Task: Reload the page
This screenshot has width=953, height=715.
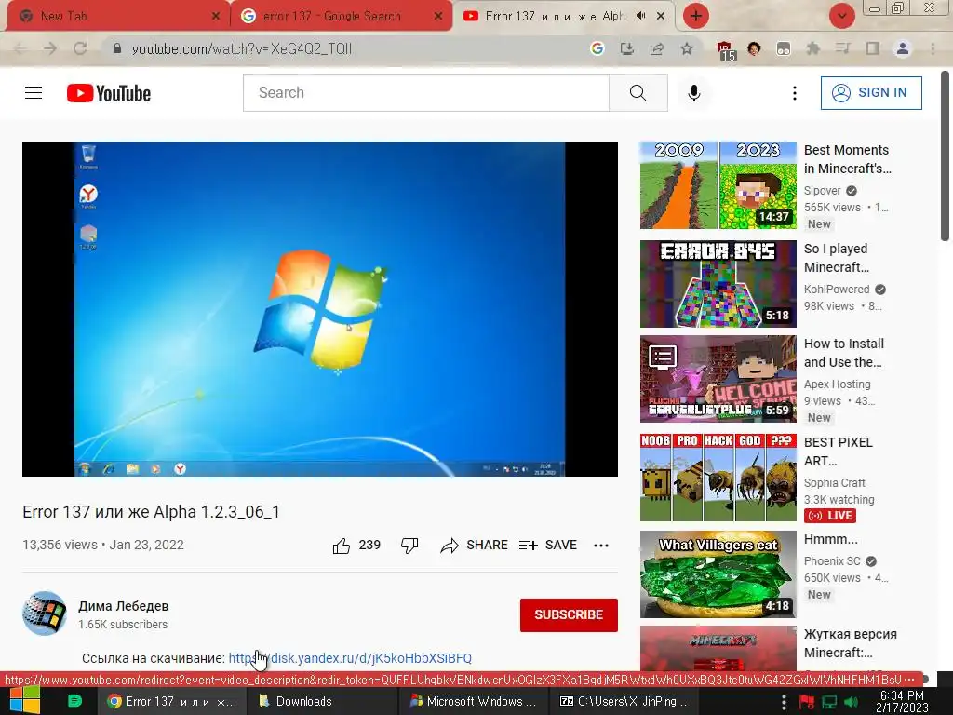Action: 80,48
